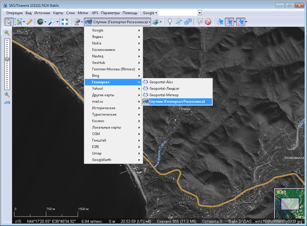Expand the search field history arrow

click(x=200, y=13)
